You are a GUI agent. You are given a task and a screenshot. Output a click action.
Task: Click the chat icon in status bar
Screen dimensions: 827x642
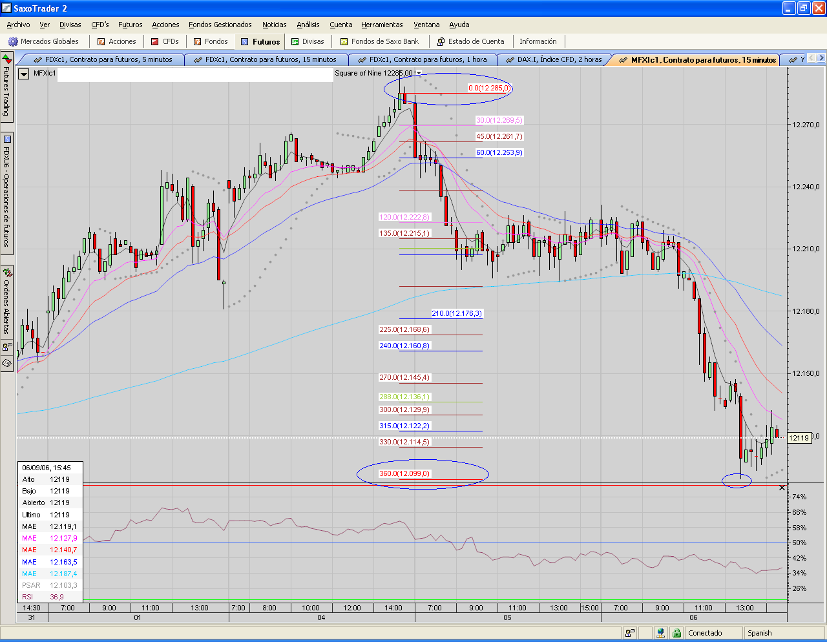point(630,633)
